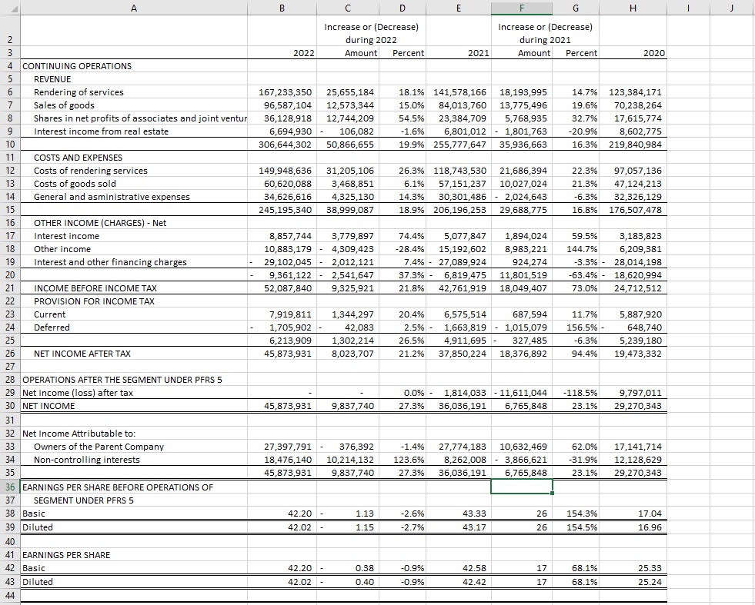Select the 2020 year header cell
Image resolution: width=755 pixels, height=605 pixels.
pos(633,53)
